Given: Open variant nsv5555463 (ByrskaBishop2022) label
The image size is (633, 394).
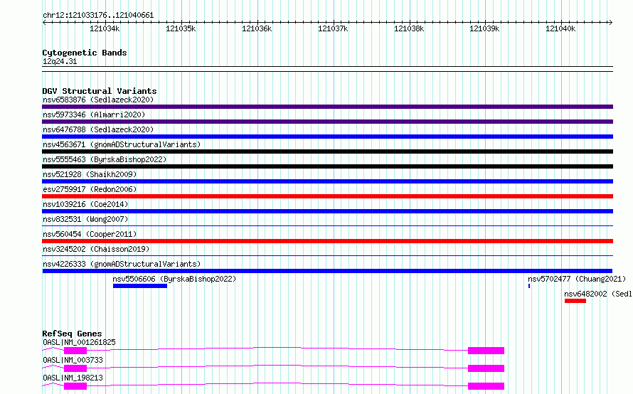Looking at the screenshot, I should coord(105,159).
